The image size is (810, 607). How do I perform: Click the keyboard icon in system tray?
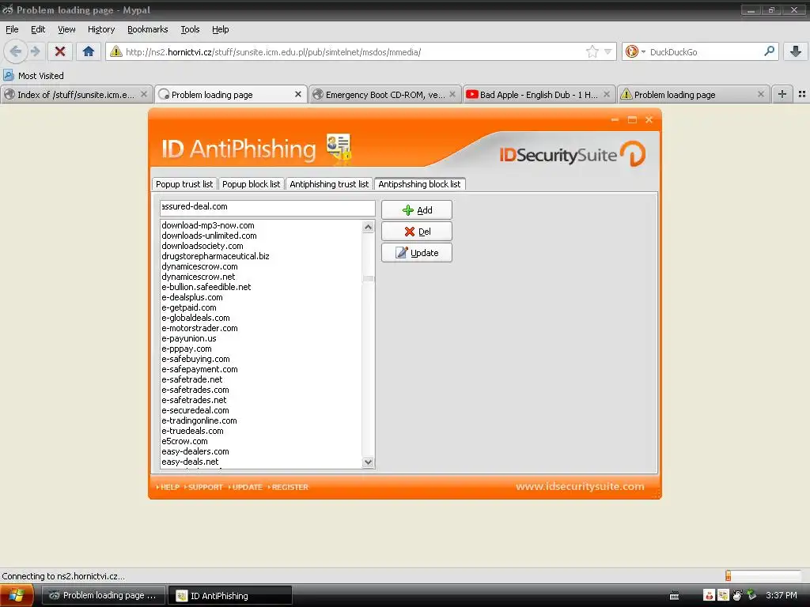[674, 596]
